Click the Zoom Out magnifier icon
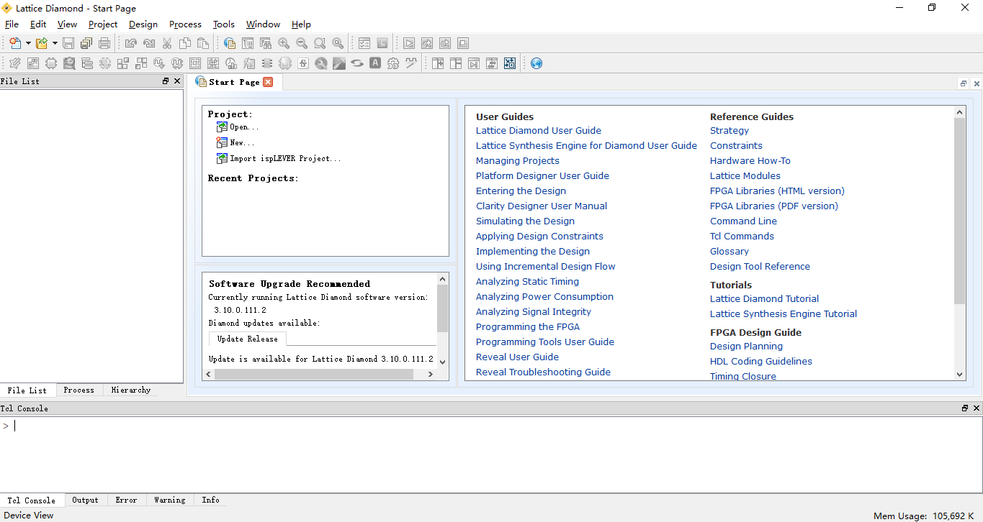The width and height of the screenshot is (983, 522). (302, 43)
